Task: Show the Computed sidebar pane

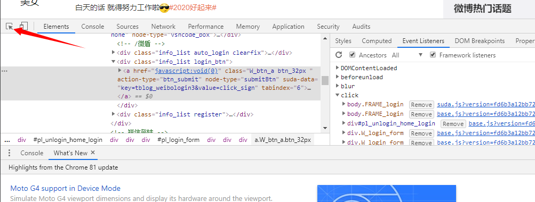Action: [377, 41]
